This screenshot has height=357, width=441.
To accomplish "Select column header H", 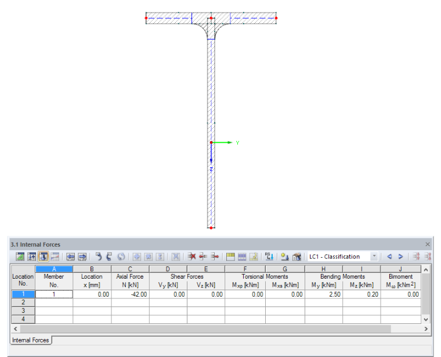I will [324, 269].
